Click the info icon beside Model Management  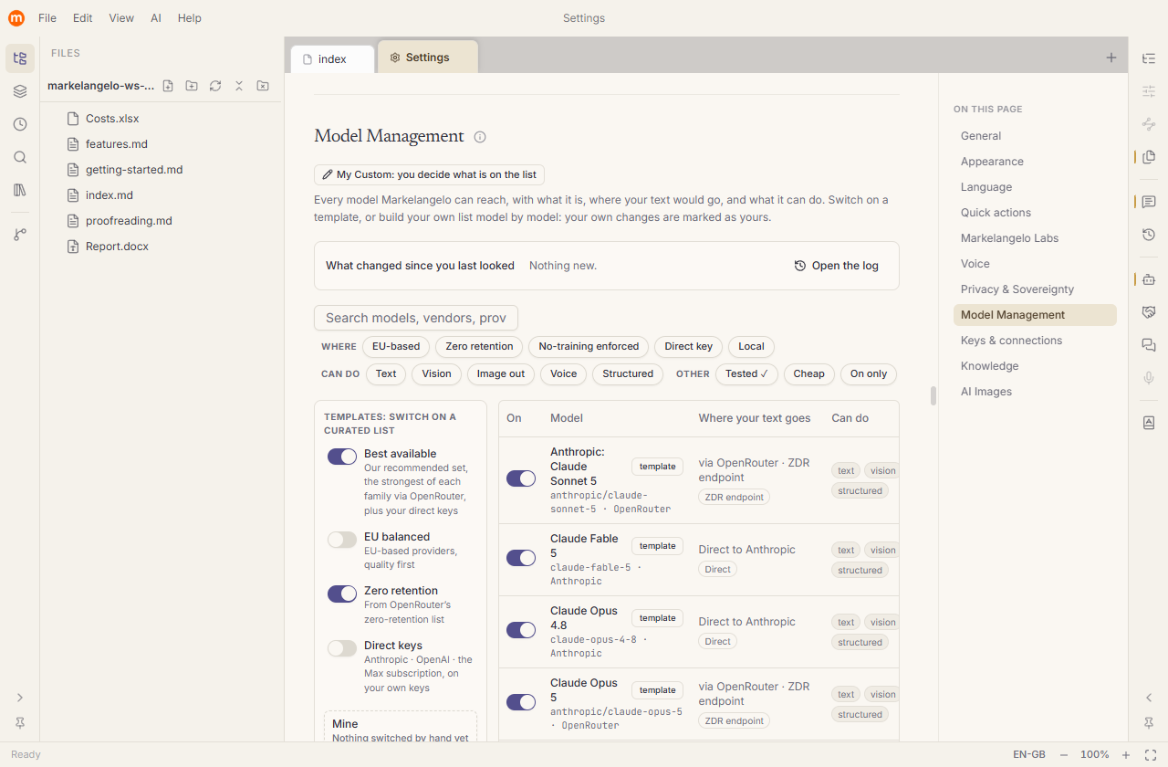click(x=480, y=137)
